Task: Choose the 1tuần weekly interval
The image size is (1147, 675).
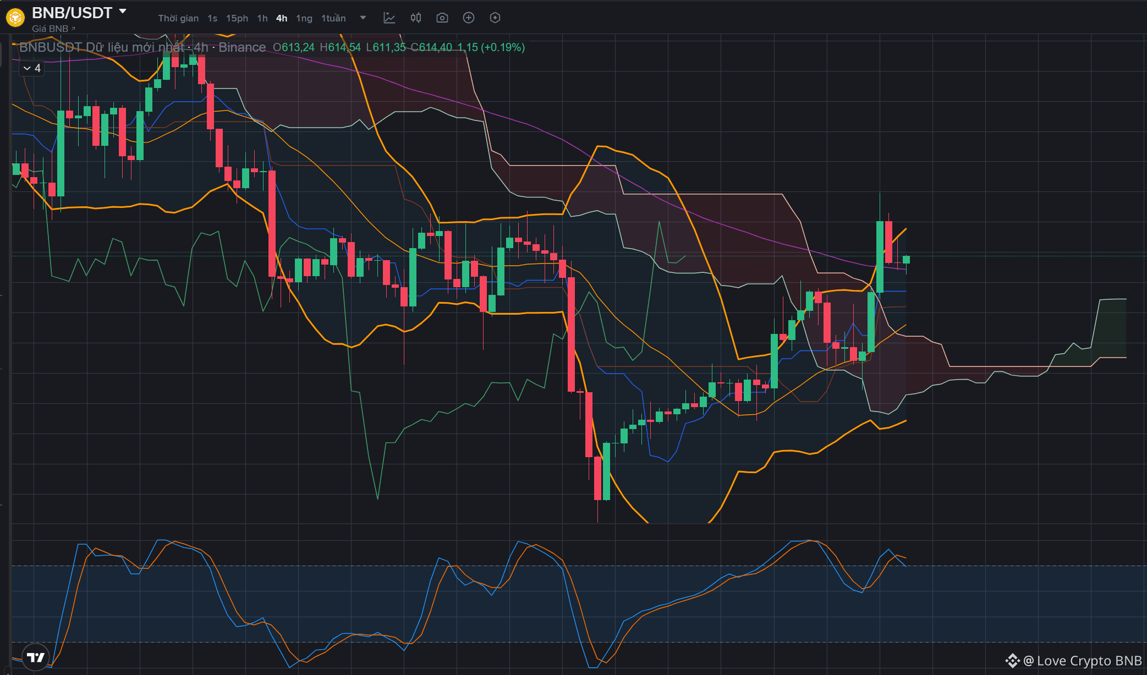Action: [333, 18]
